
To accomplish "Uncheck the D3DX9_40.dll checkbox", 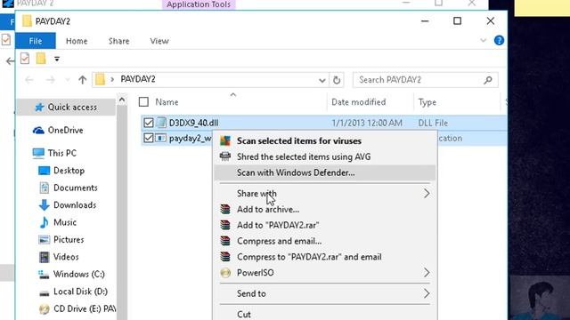I will pyautogui.click(x=149, y=123).
